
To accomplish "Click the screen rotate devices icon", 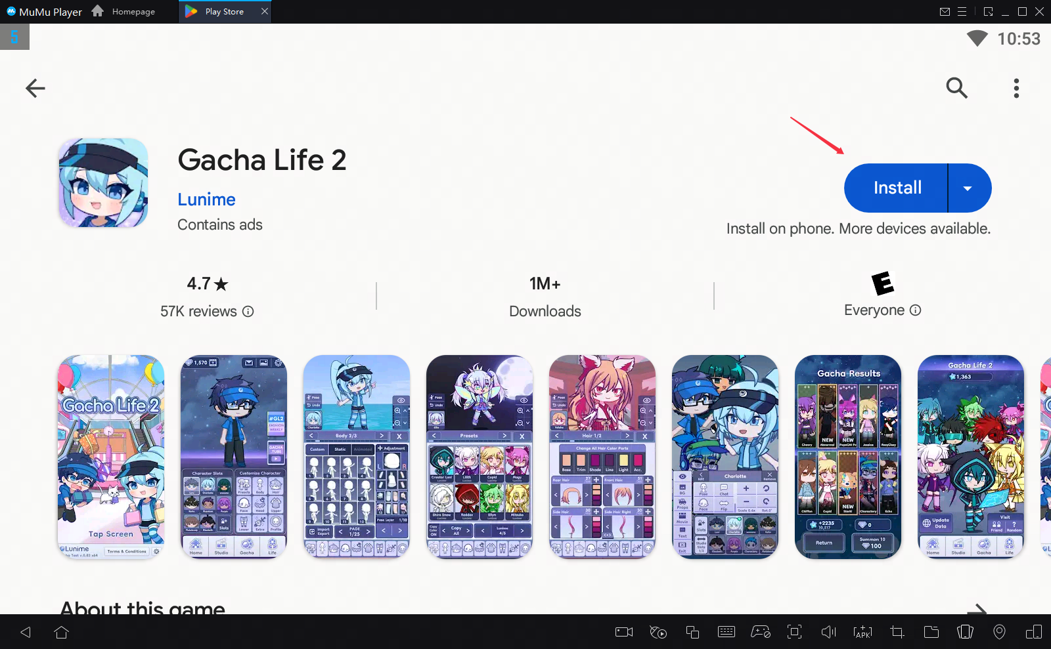I will point(1033,632).
